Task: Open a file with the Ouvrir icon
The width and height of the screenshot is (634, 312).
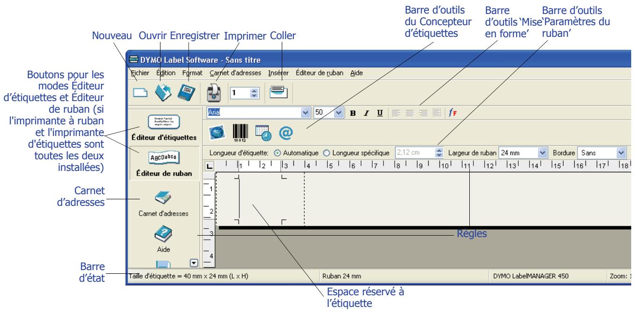Action: coord(164,92)
